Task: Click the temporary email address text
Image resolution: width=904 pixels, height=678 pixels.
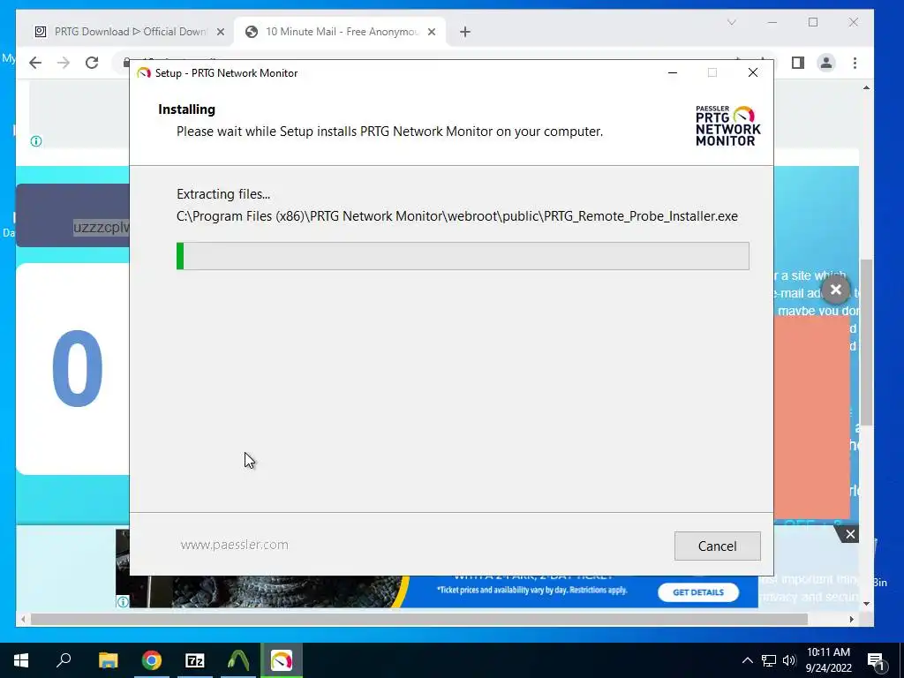Action: (102, 228)
